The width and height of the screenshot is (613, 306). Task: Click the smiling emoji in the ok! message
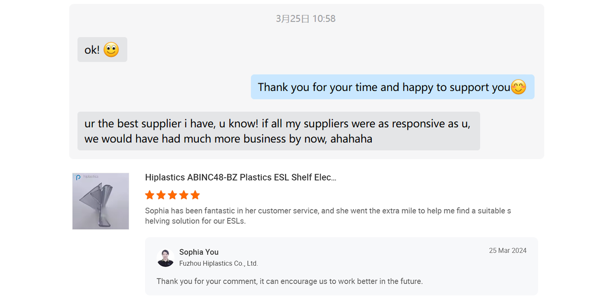click(111, 50)
